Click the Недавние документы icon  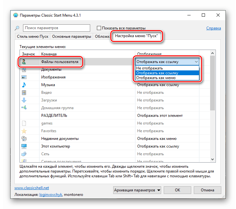coord(24,139)
